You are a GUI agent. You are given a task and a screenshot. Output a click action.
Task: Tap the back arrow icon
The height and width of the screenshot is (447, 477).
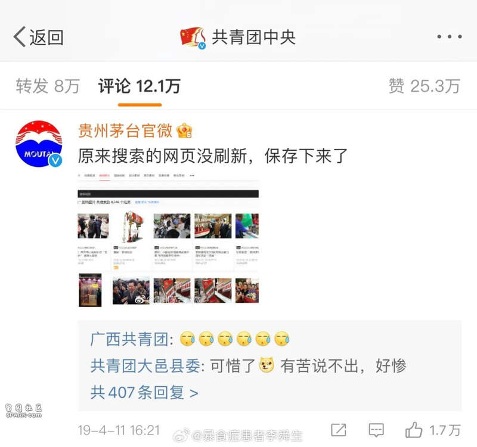click(x=20, y=37)
